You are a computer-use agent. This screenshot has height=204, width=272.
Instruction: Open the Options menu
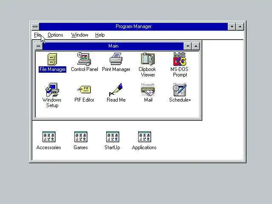(x=55, y=35)
